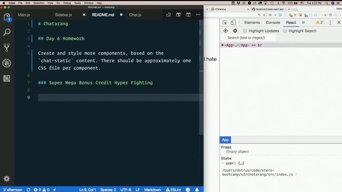Split the editor
The height and width of the screenshot is (192, 342).
coord(188,15)
